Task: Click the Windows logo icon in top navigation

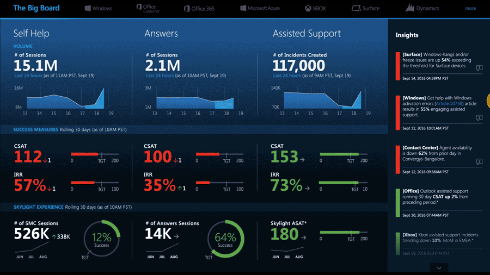Action: pyautogui.click(x=88, y=8)
